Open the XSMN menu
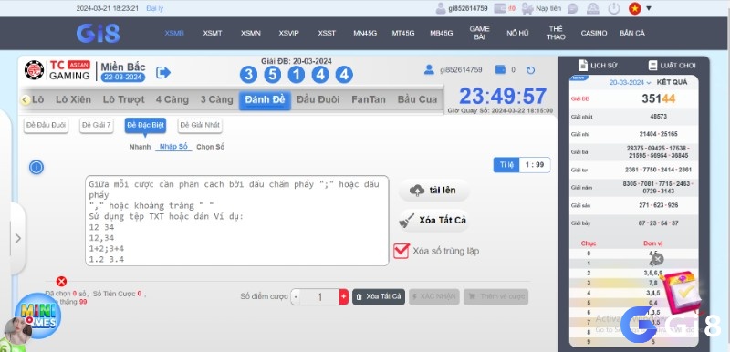 pos(250,33)
